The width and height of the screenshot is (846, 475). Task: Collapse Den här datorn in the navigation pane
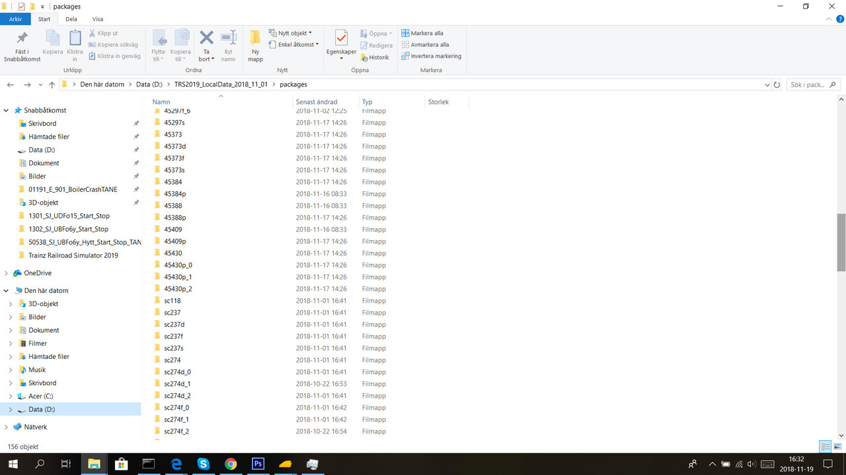click(x=5, y=290)
